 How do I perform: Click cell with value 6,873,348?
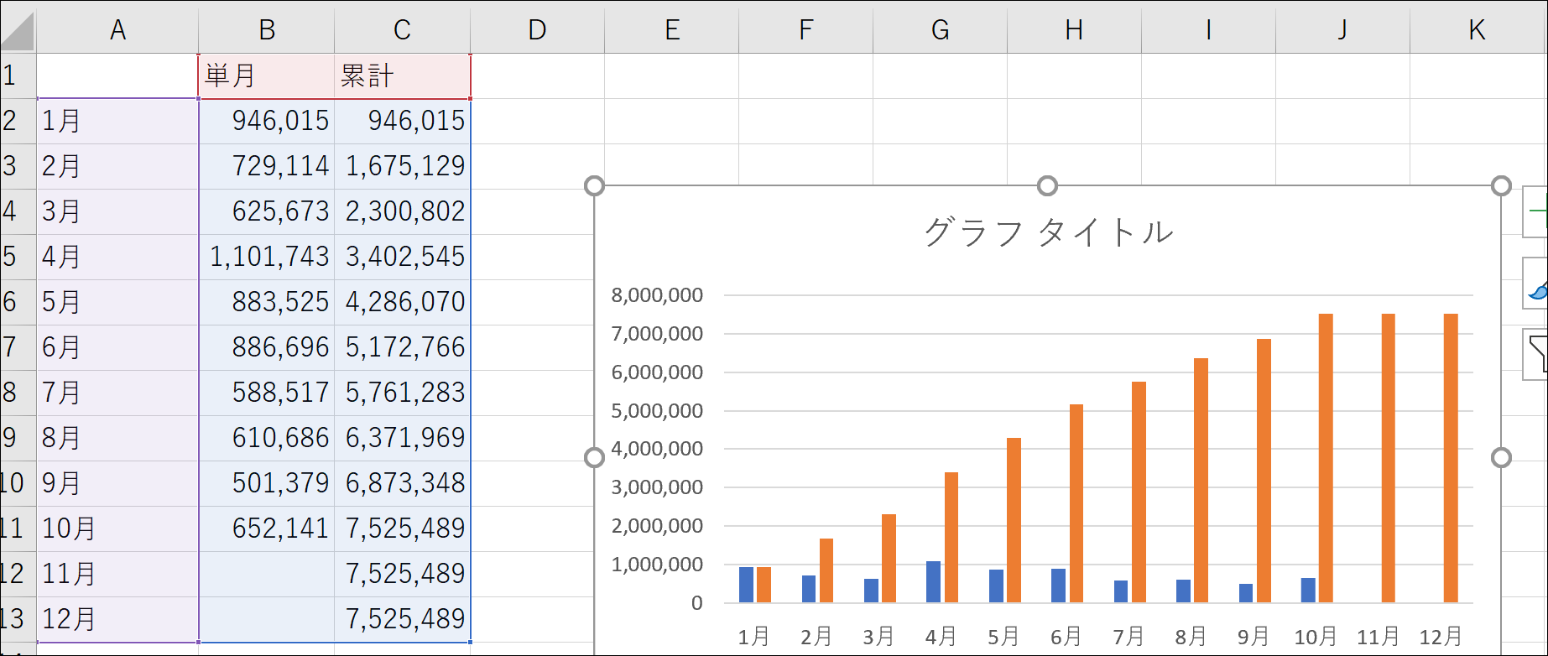point(402,483)
